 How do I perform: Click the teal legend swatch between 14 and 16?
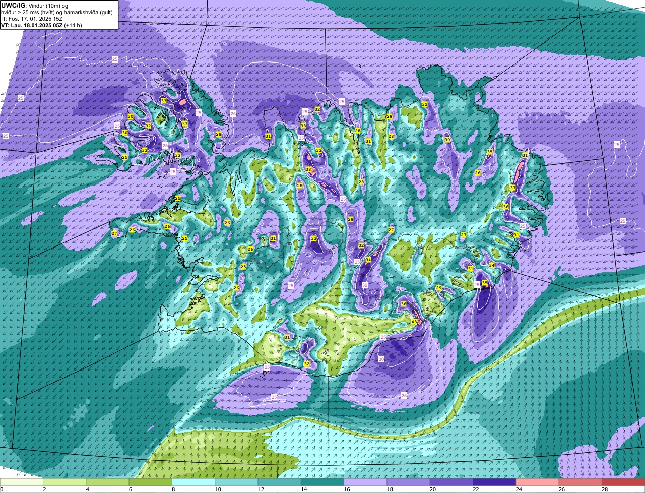[x=322, y=482]
